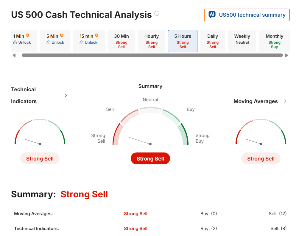Choose the Daily timeframe tab

point(213,41)
